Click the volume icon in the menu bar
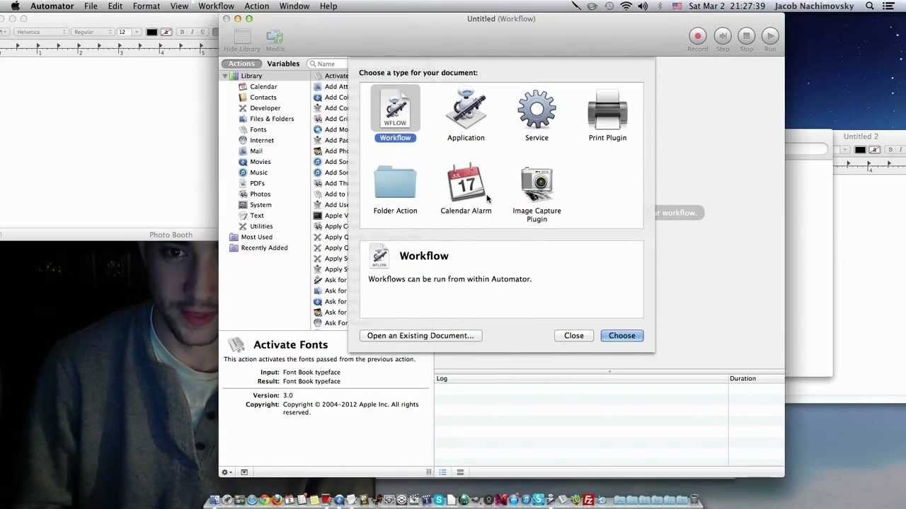Viewport: 906px width, 509px height. [643, 6]
